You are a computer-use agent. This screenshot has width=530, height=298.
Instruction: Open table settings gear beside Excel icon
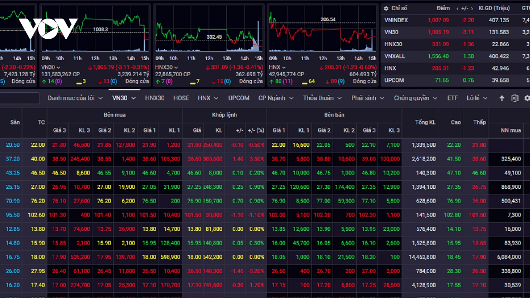(x=527, y=98)
